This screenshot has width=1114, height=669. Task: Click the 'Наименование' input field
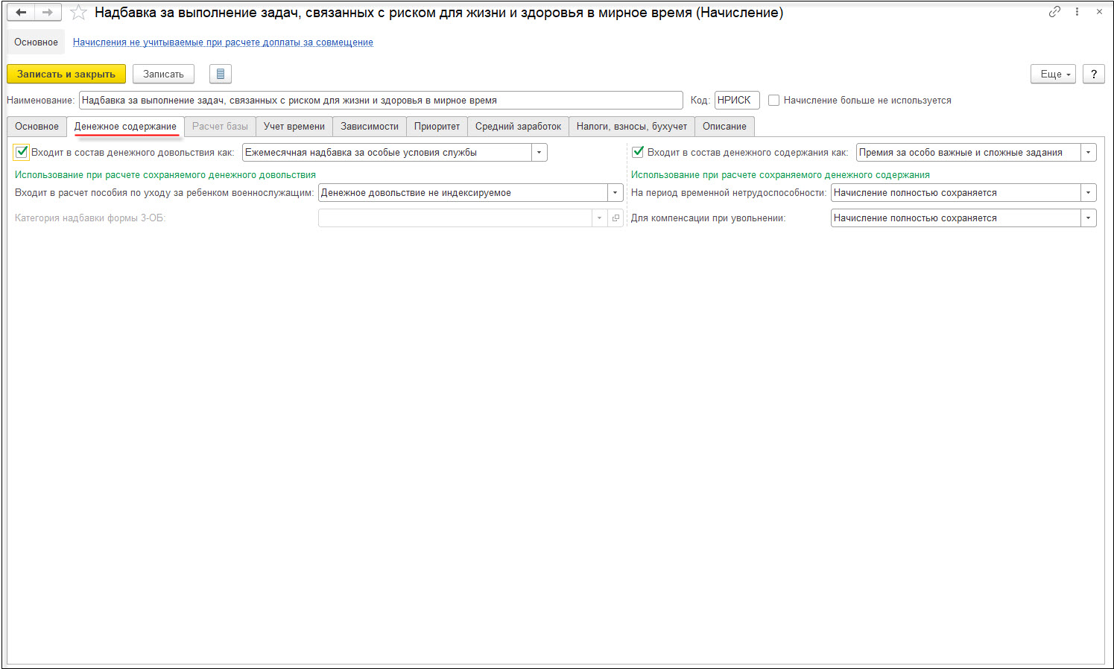pyautogui.click(x=381, y=101)
